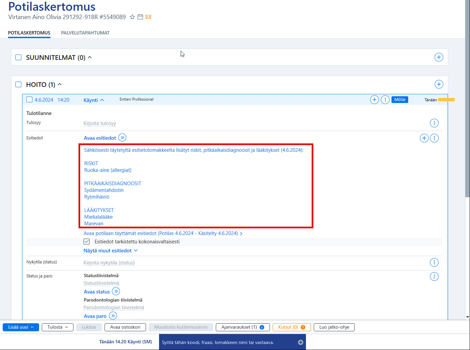This screenshot has width=470, height=350.
Task: Check the Hoito section checkbox
Action: coord(18,85)
